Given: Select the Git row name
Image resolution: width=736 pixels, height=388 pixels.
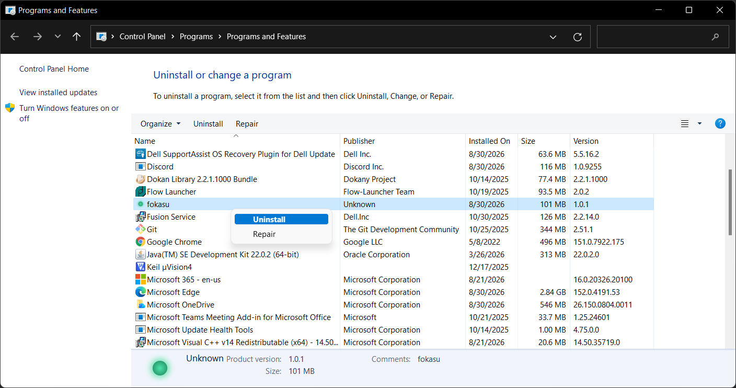Looking at the screenshot, I should click(152, 230).
